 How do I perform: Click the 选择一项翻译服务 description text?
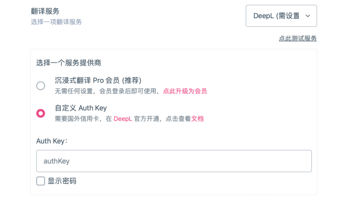(56, 22)
